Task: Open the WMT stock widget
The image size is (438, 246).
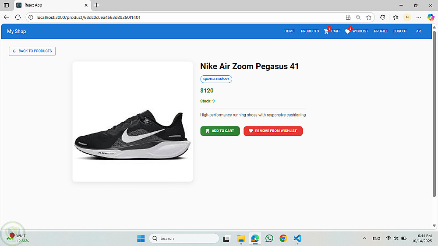Action: pyautogui.click(x=18, y=238)
